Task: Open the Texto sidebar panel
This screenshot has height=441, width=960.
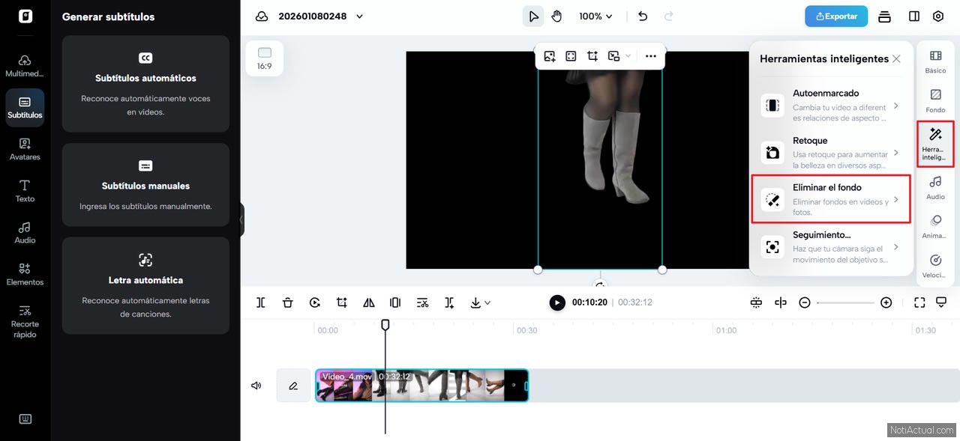Action: click(25, 191)
